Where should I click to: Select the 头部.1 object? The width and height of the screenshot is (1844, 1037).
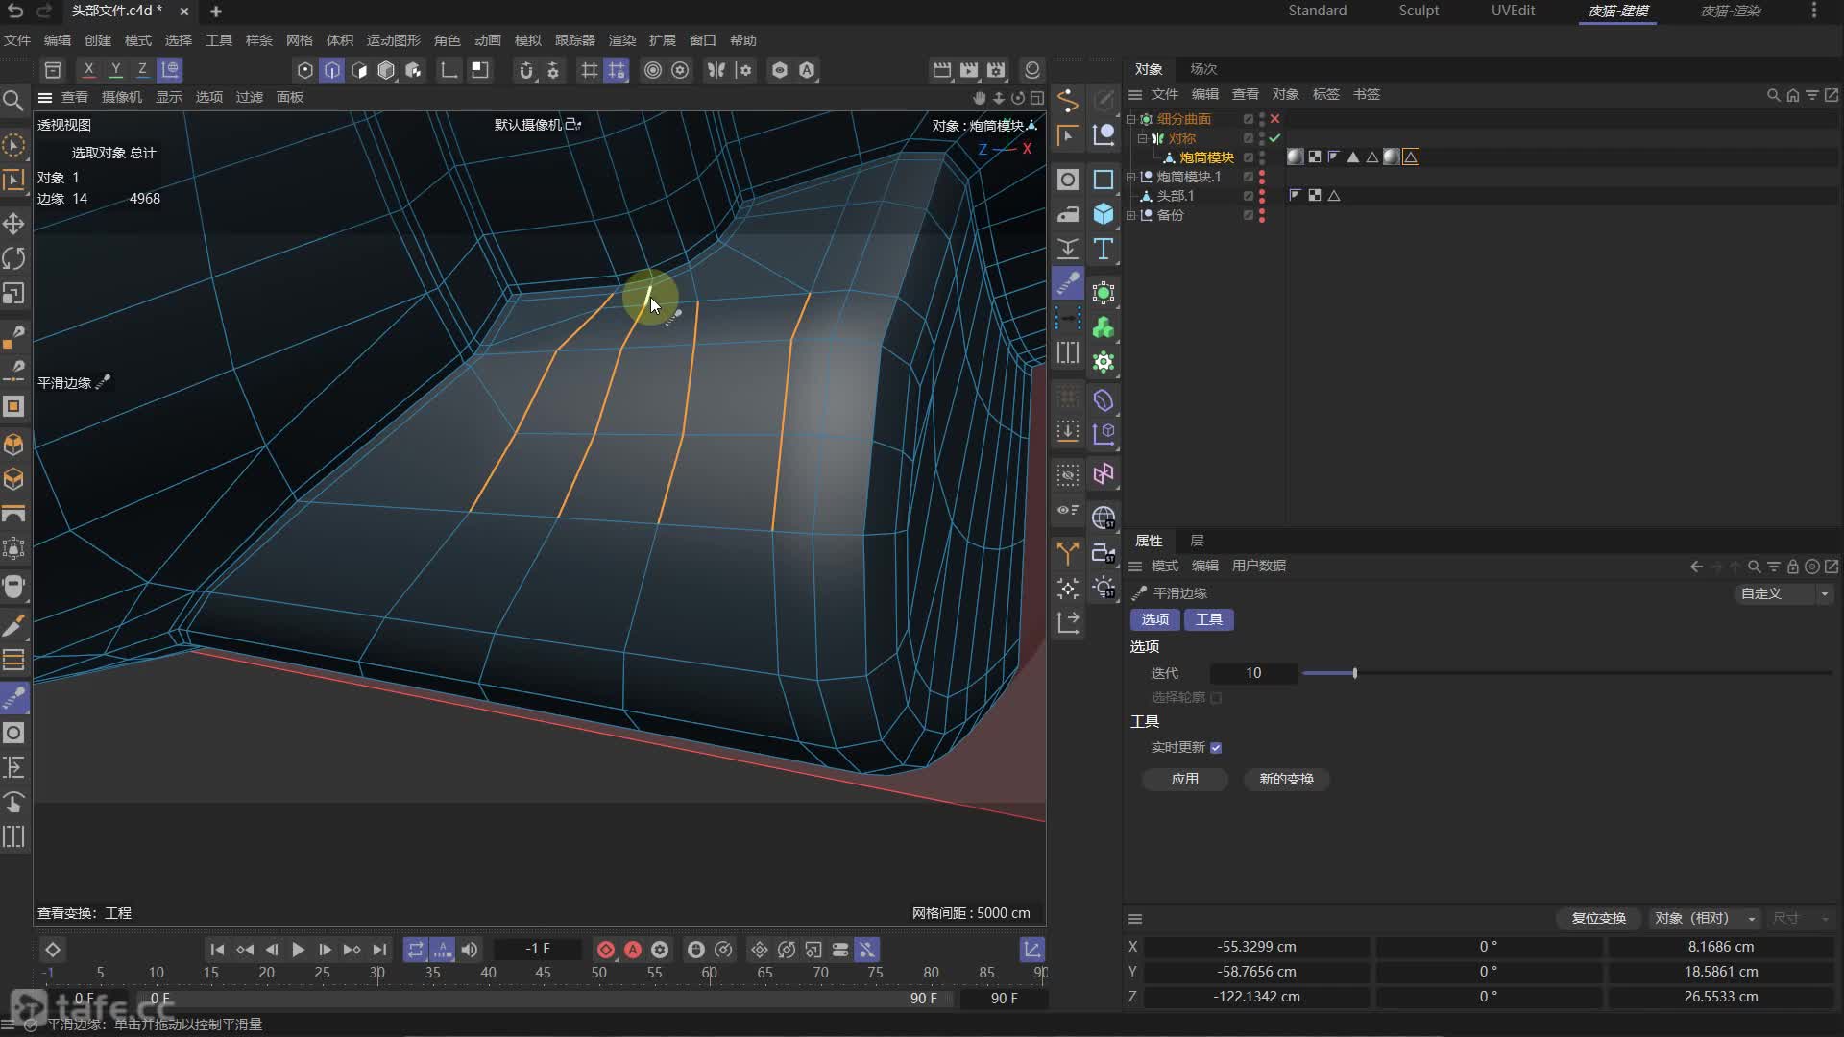point(1175,196)
